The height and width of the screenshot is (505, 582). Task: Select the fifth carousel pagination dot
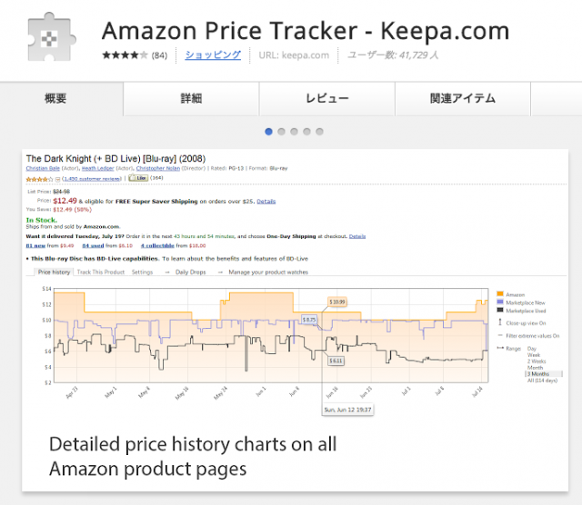point(320,132)
